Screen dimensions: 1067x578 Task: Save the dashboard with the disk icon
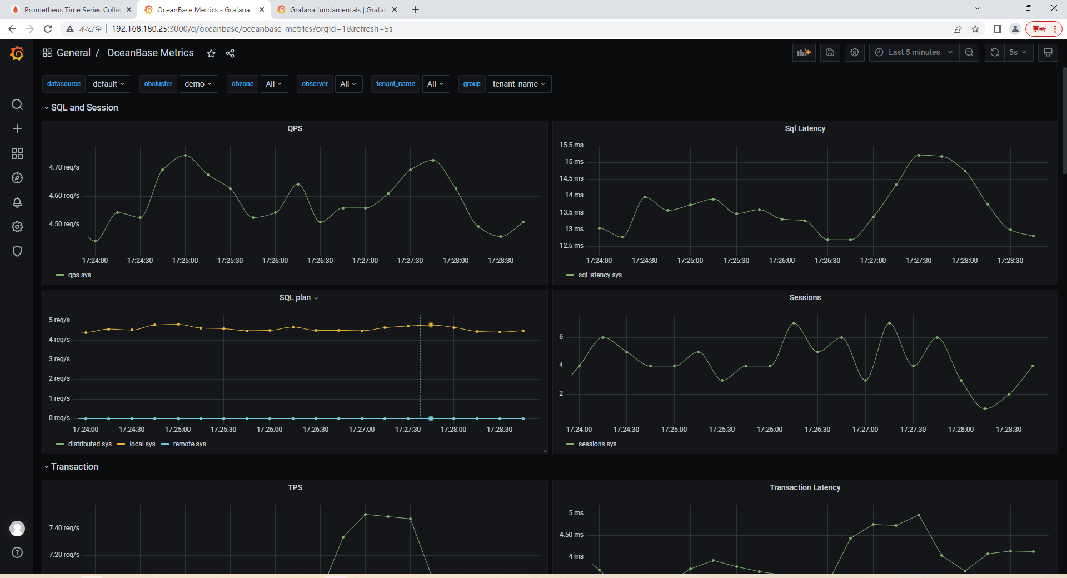pos(830,52)
